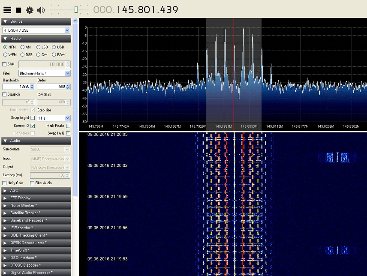Select LSB demodulation mode

[38, 47]
